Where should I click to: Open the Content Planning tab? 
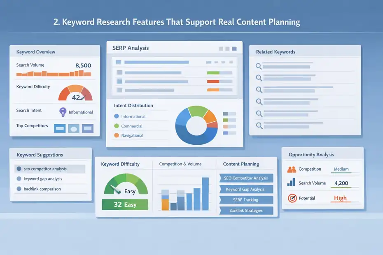[x=241, y=164]
